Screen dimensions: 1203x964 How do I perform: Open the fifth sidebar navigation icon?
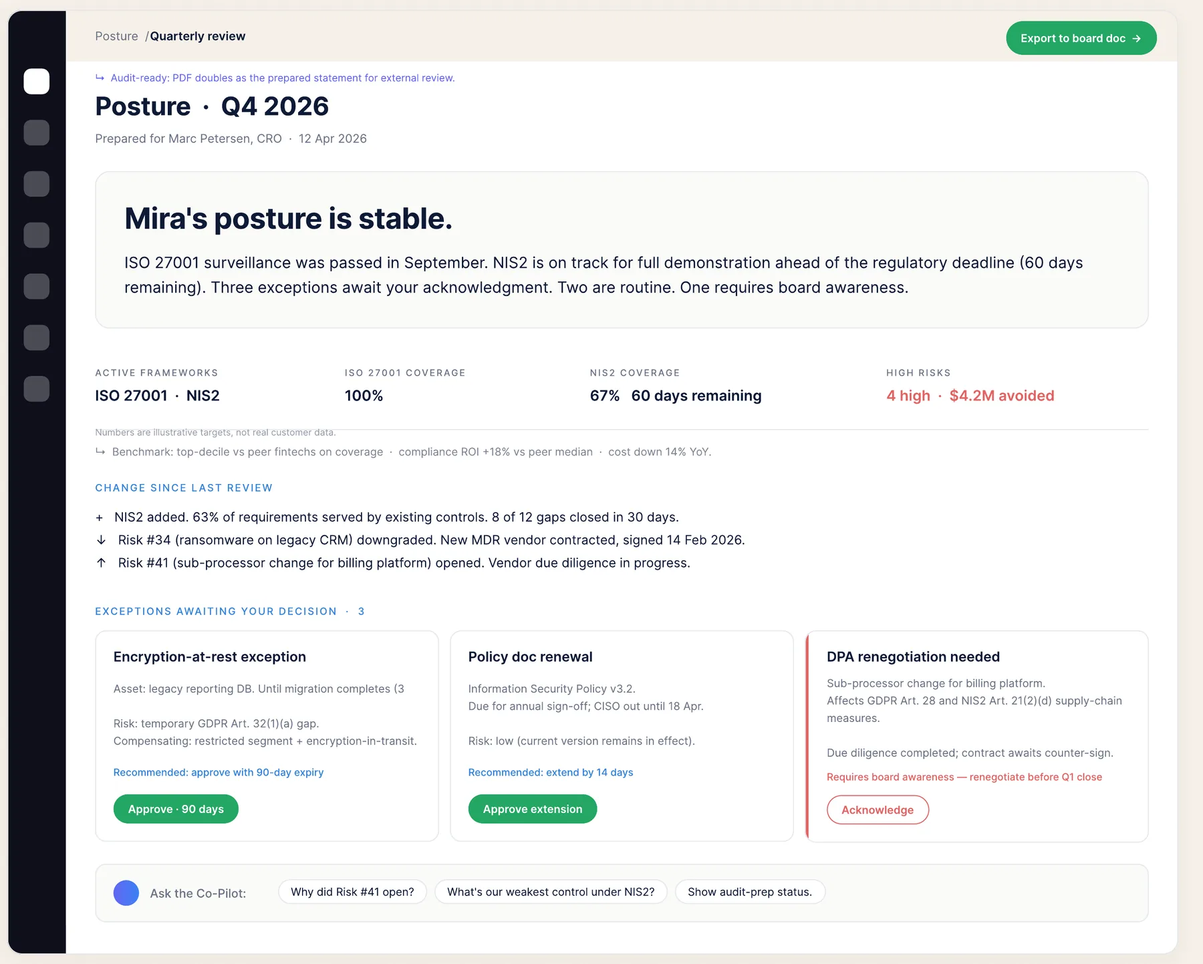[37, 286]
